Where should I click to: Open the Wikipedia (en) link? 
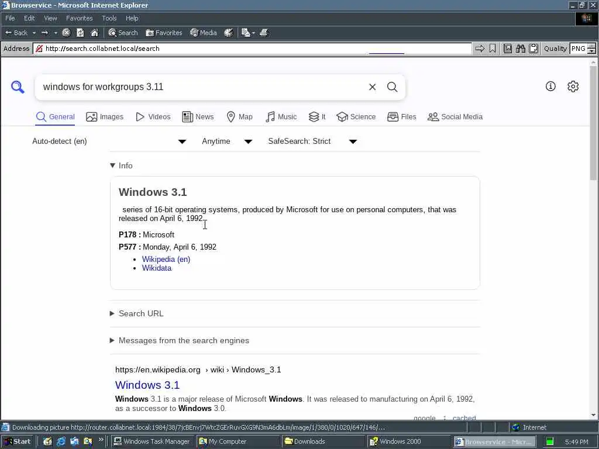[x=166, y=259]
